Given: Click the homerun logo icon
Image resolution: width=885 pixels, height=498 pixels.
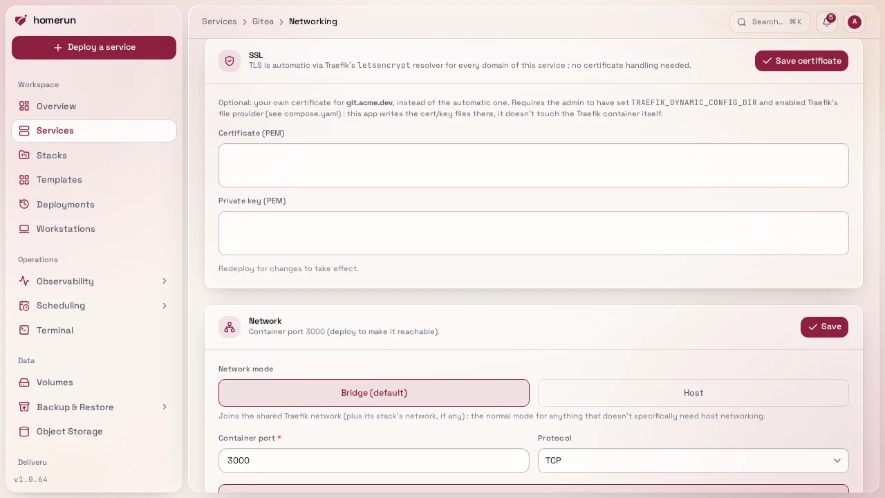Looking at the screenshot, I should coord(21,20).
